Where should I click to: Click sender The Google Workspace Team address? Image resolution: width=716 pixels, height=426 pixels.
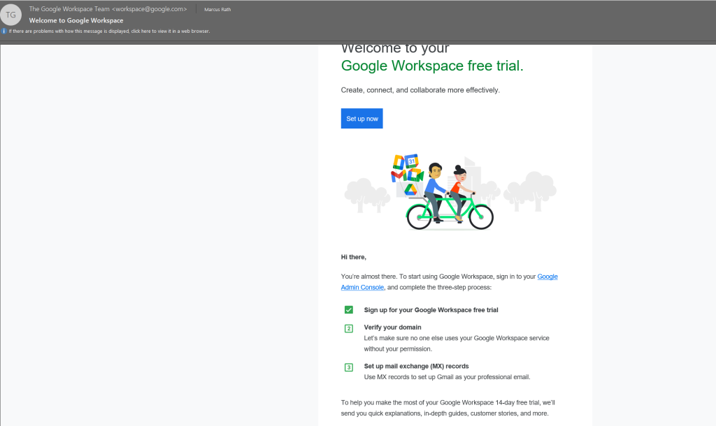coord(108,8)
